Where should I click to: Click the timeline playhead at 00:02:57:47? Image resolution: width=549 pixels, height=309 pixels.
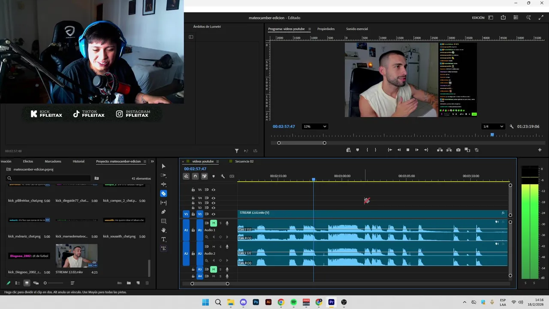click(314, 179)
